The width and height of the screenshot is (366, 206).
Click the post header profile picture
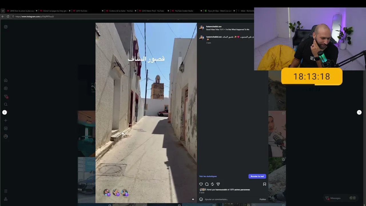[x=202, y=28]
